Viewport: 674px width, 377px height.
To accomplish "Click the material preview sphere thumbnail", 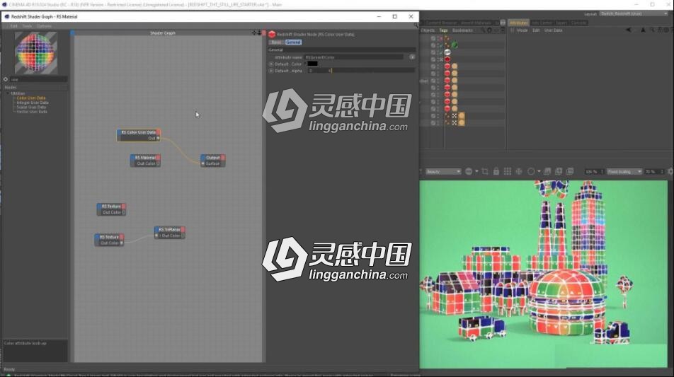I will pyautogui.click(x=35, y=53).
